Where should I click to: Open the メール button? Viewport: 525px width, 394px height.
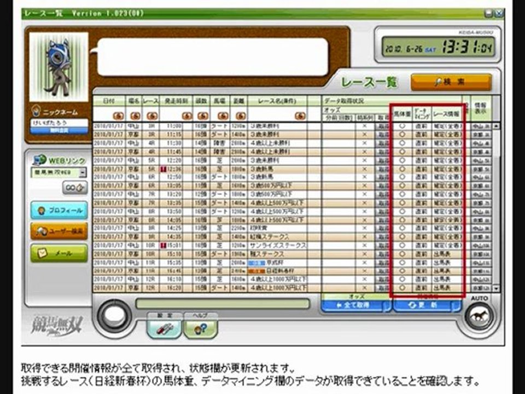59,253
